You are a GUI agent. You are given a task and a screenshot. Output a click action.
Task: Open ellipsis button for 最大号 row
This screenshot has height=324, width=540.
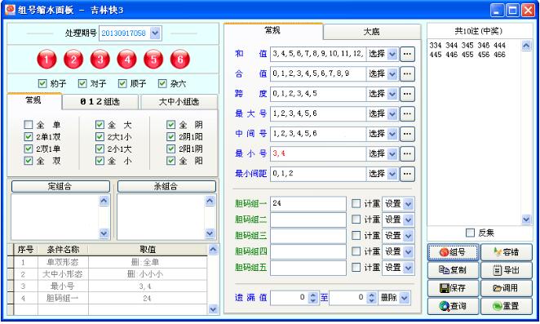click(407, 113)
